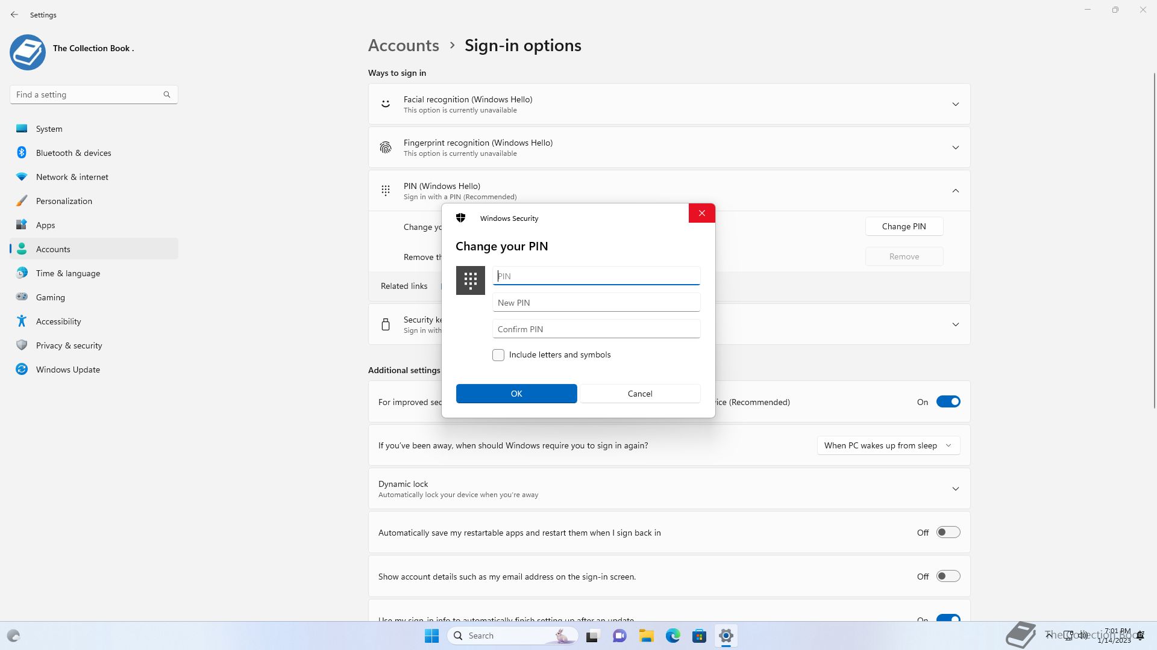
Task: Open Apps settings category
Action: [x=94, y=225]
